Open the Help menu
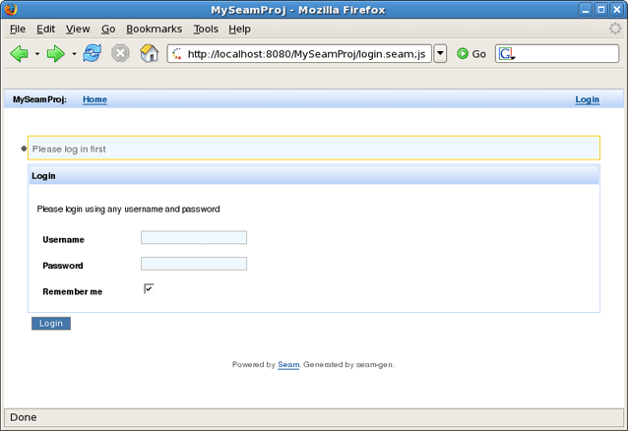This screenshot has height=431, width=628. pyautogui.click(x=239, y=30)
